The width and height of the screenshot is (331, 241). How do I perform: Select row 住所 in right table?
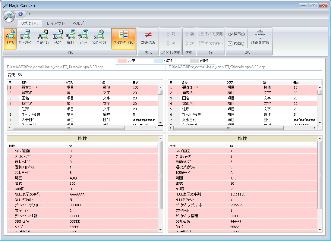point(243,109)
